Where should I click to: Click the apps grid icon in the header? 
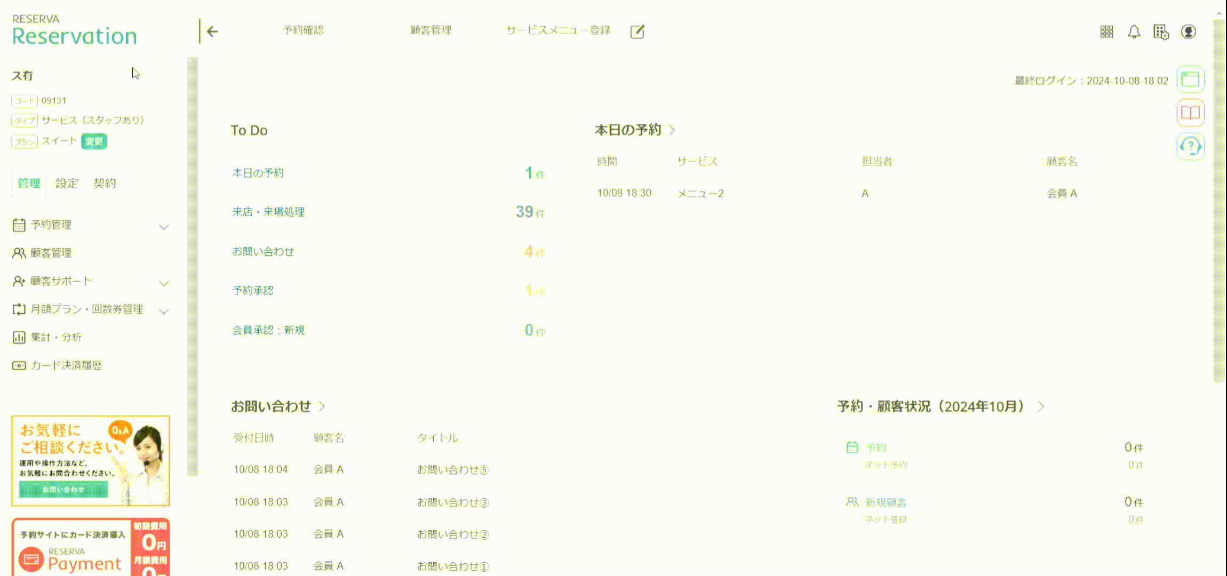(1106, 32)
